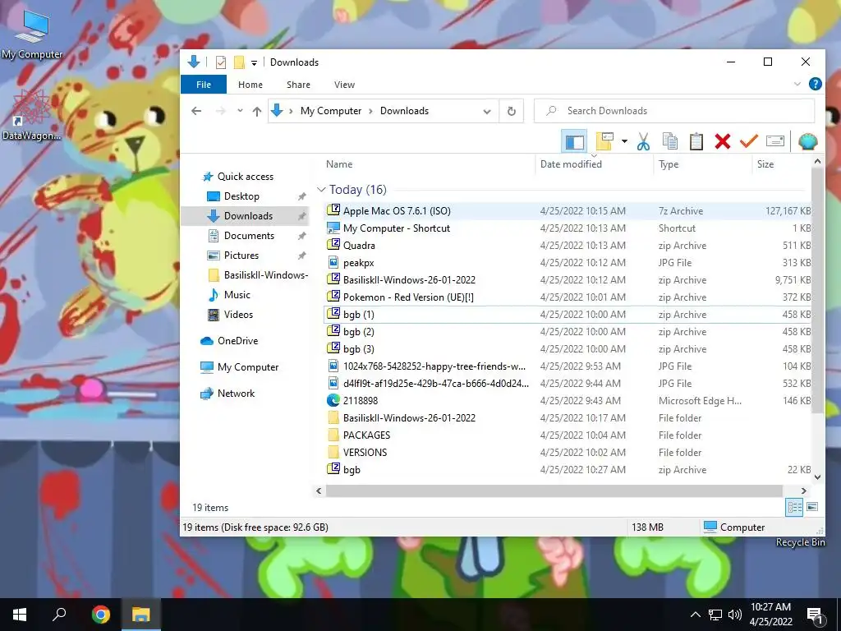Image resolution: width=841 pixels, height=631 pixels.
Task: Click the Cut scissors icon
Action: [x=644, y=141]
